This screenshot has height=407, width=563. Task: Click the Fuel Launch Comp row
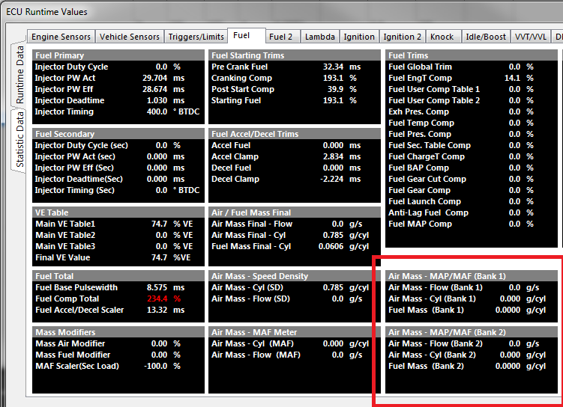coord(472,201)
